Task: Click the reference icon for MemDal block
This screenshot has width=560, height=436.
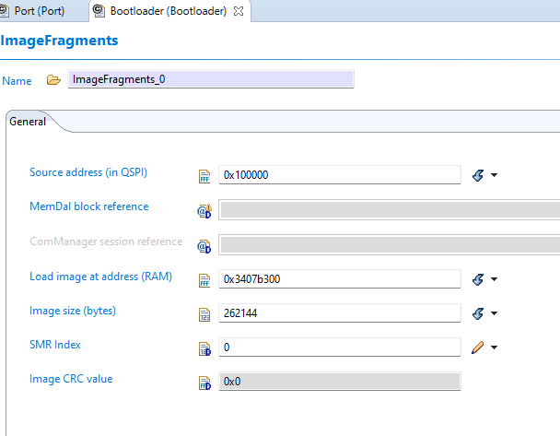Action: 204,211
